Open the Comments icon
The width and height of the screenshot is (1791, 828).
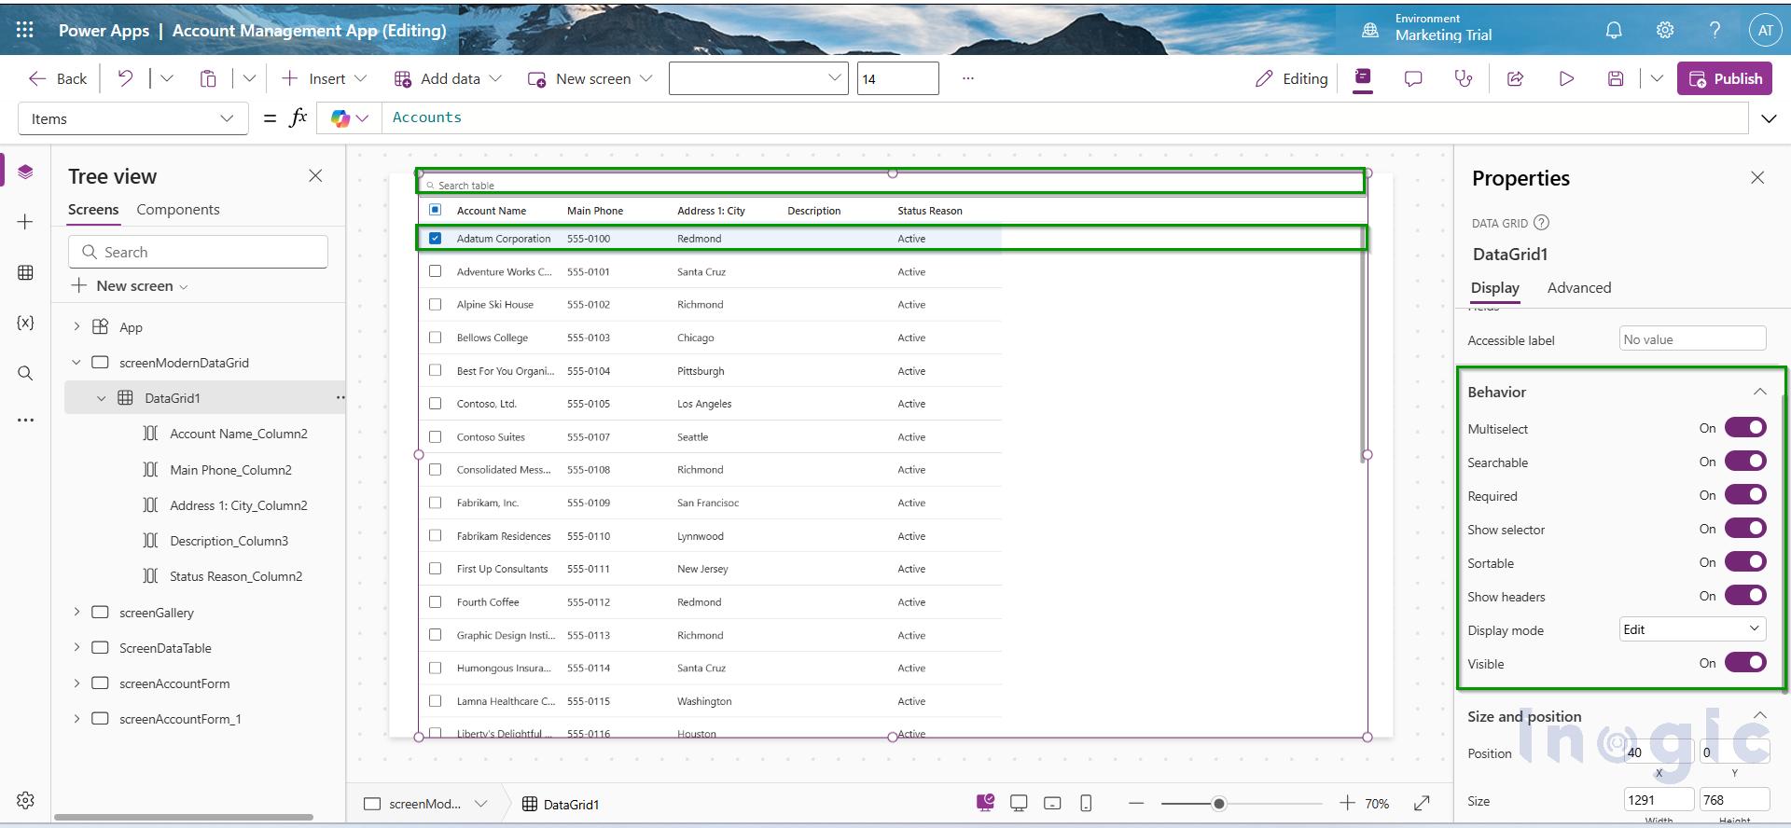coord(1413,78)
